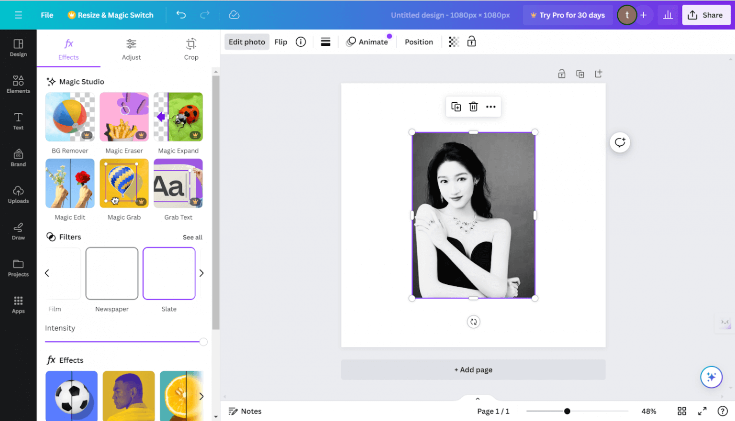Duplicate the selected photo using floating toolbar

[456, 107]
